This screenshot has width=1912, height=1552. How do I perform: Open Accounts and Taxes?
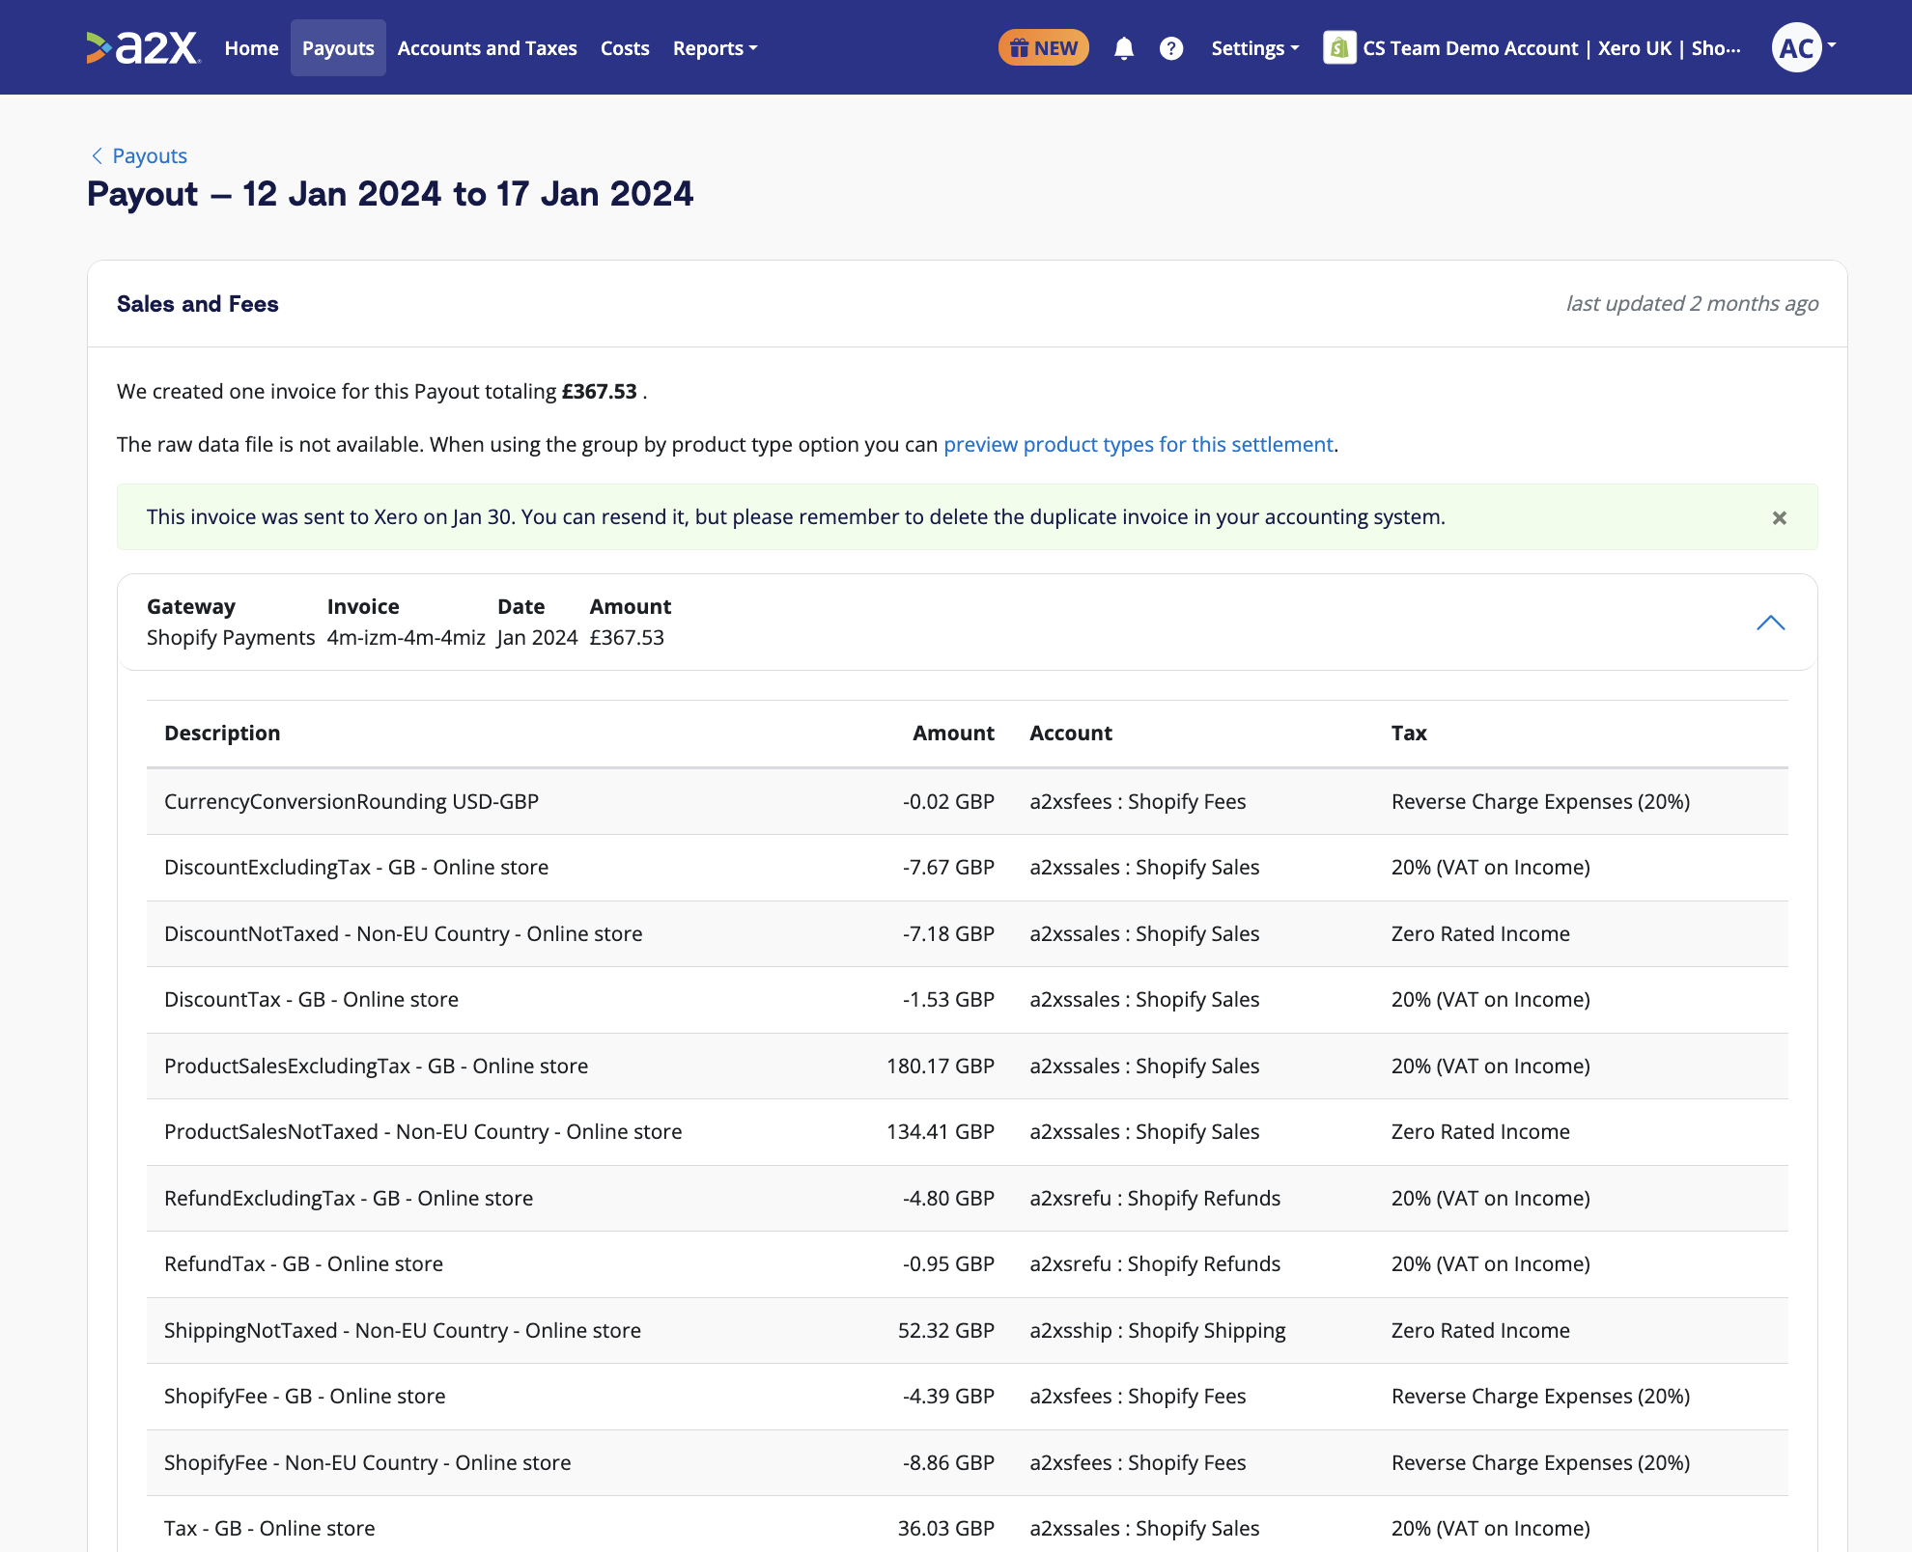point(487,48)
